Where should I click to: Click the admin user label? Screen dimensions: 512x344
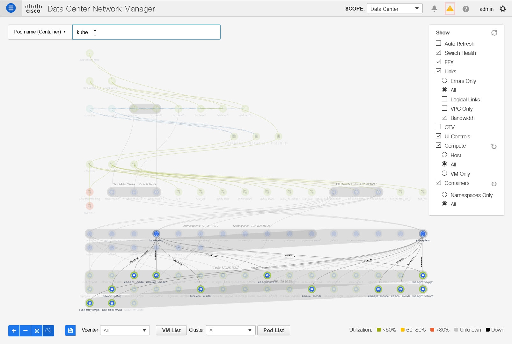click(x=486, y=9)
